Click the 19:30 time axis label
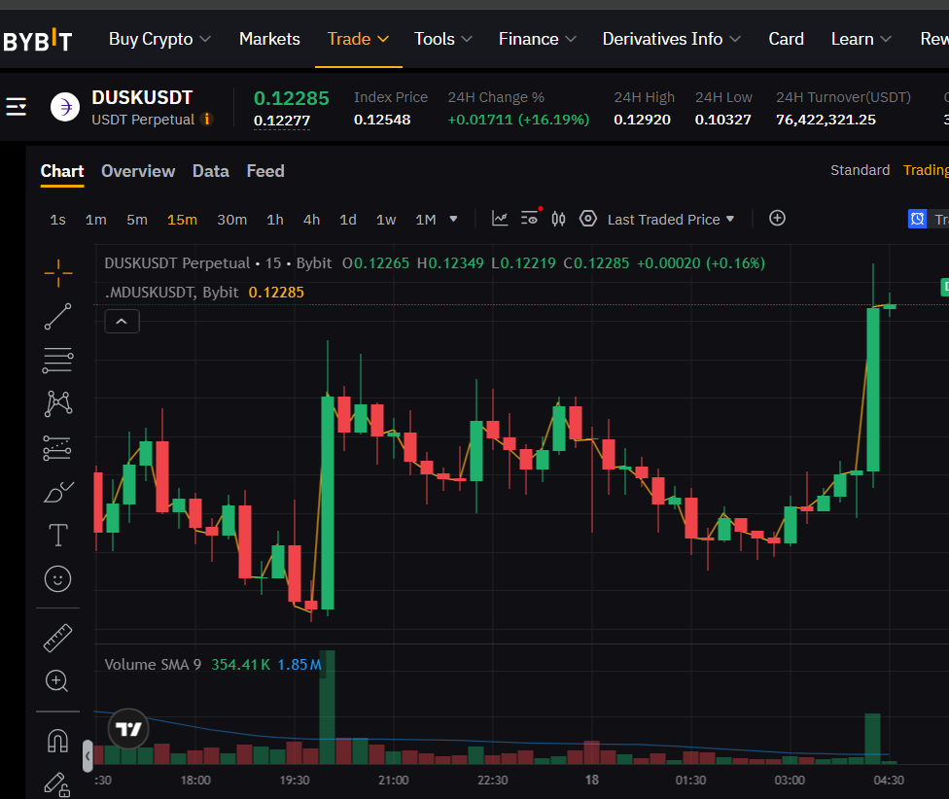The image size is (949, 799). (x=295, y=781)
